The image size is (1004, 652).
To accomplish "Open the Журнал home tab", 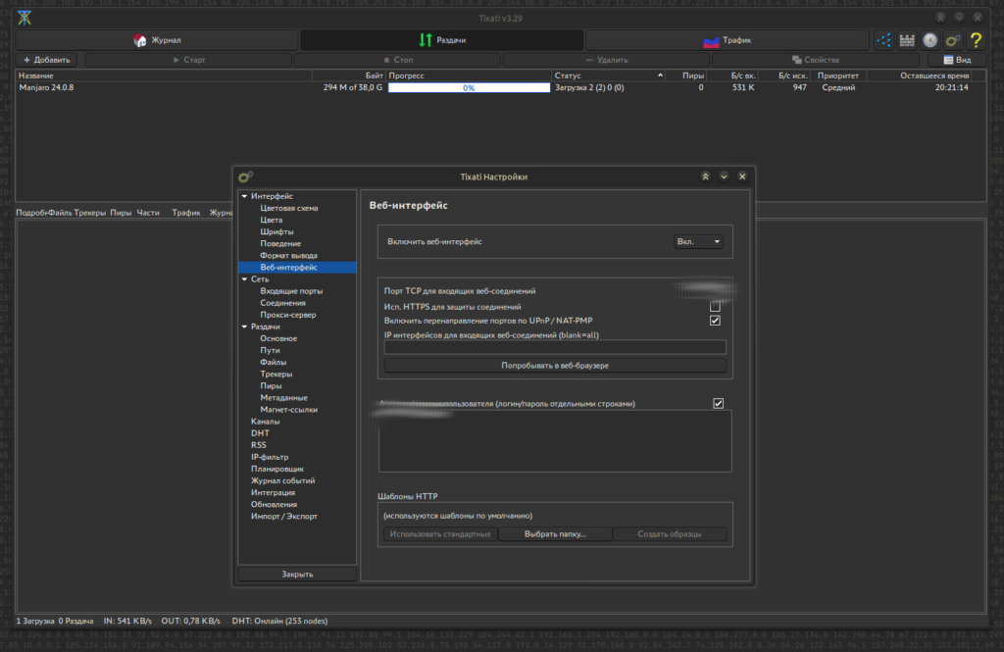I will coord(157,40).
